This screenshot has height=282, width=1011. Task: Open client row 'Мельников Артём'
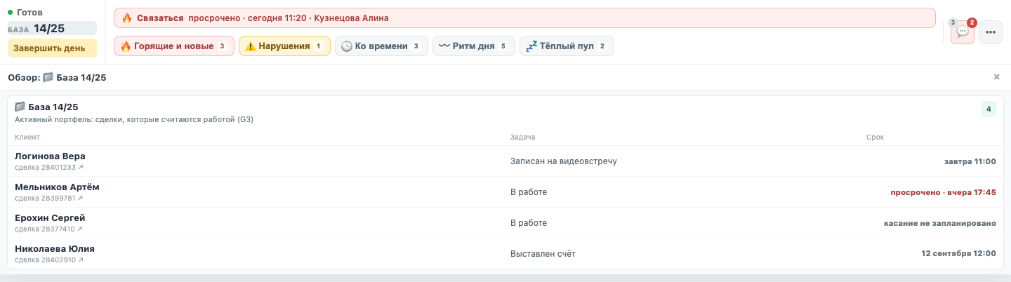tap(505, 192)
